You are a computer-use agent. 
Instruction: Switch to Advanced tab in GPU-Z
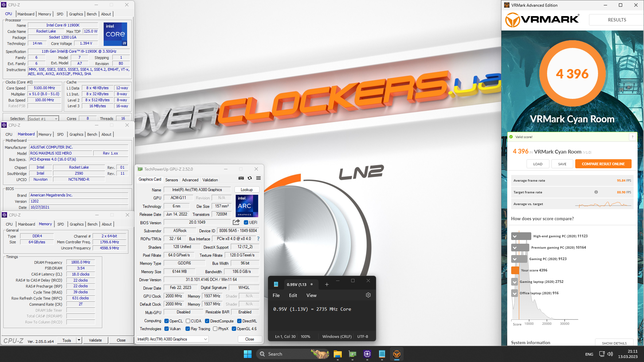(x=190, y=180)
